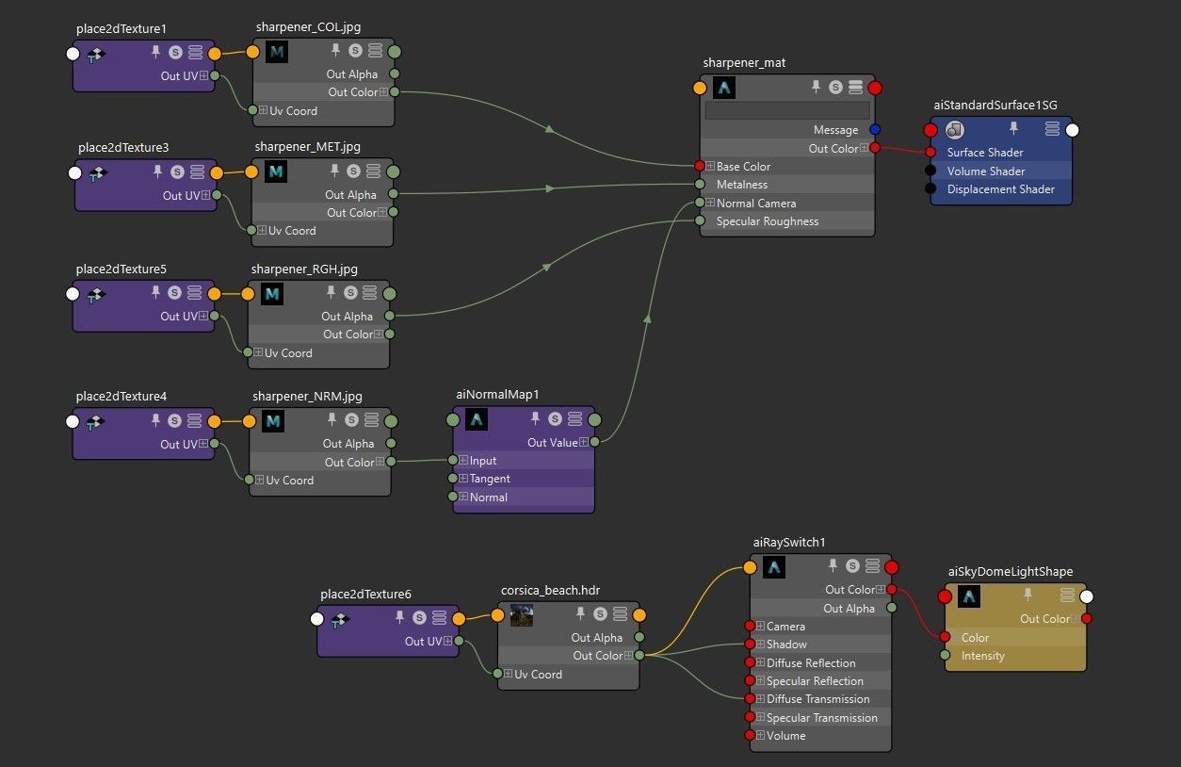This screenshot has width=1181, height=767.
Task: Click Out Alpha output port on sharpener_RGH.jpg
Action: (390, 316)
